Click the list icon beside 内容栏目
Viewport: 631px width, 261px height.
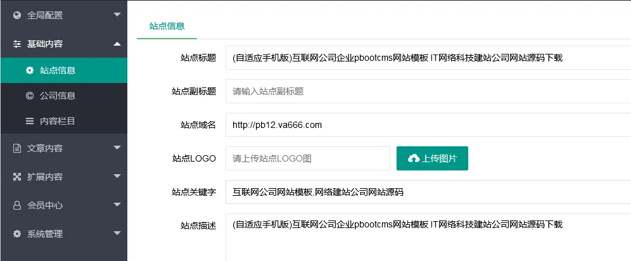click(29, 120)
